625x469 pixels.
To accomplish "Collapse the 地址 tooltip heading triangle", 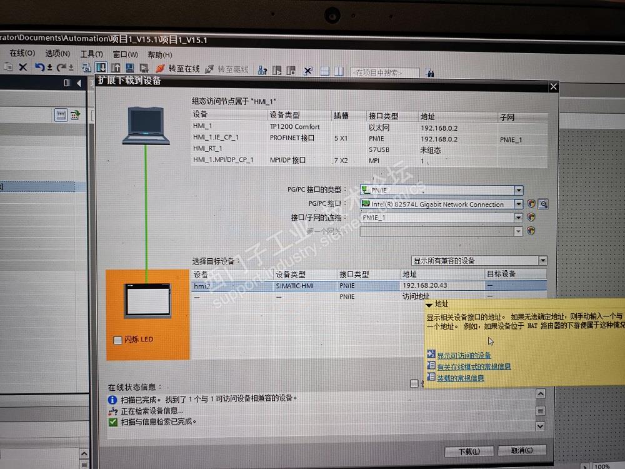I will tap(429, 305).
